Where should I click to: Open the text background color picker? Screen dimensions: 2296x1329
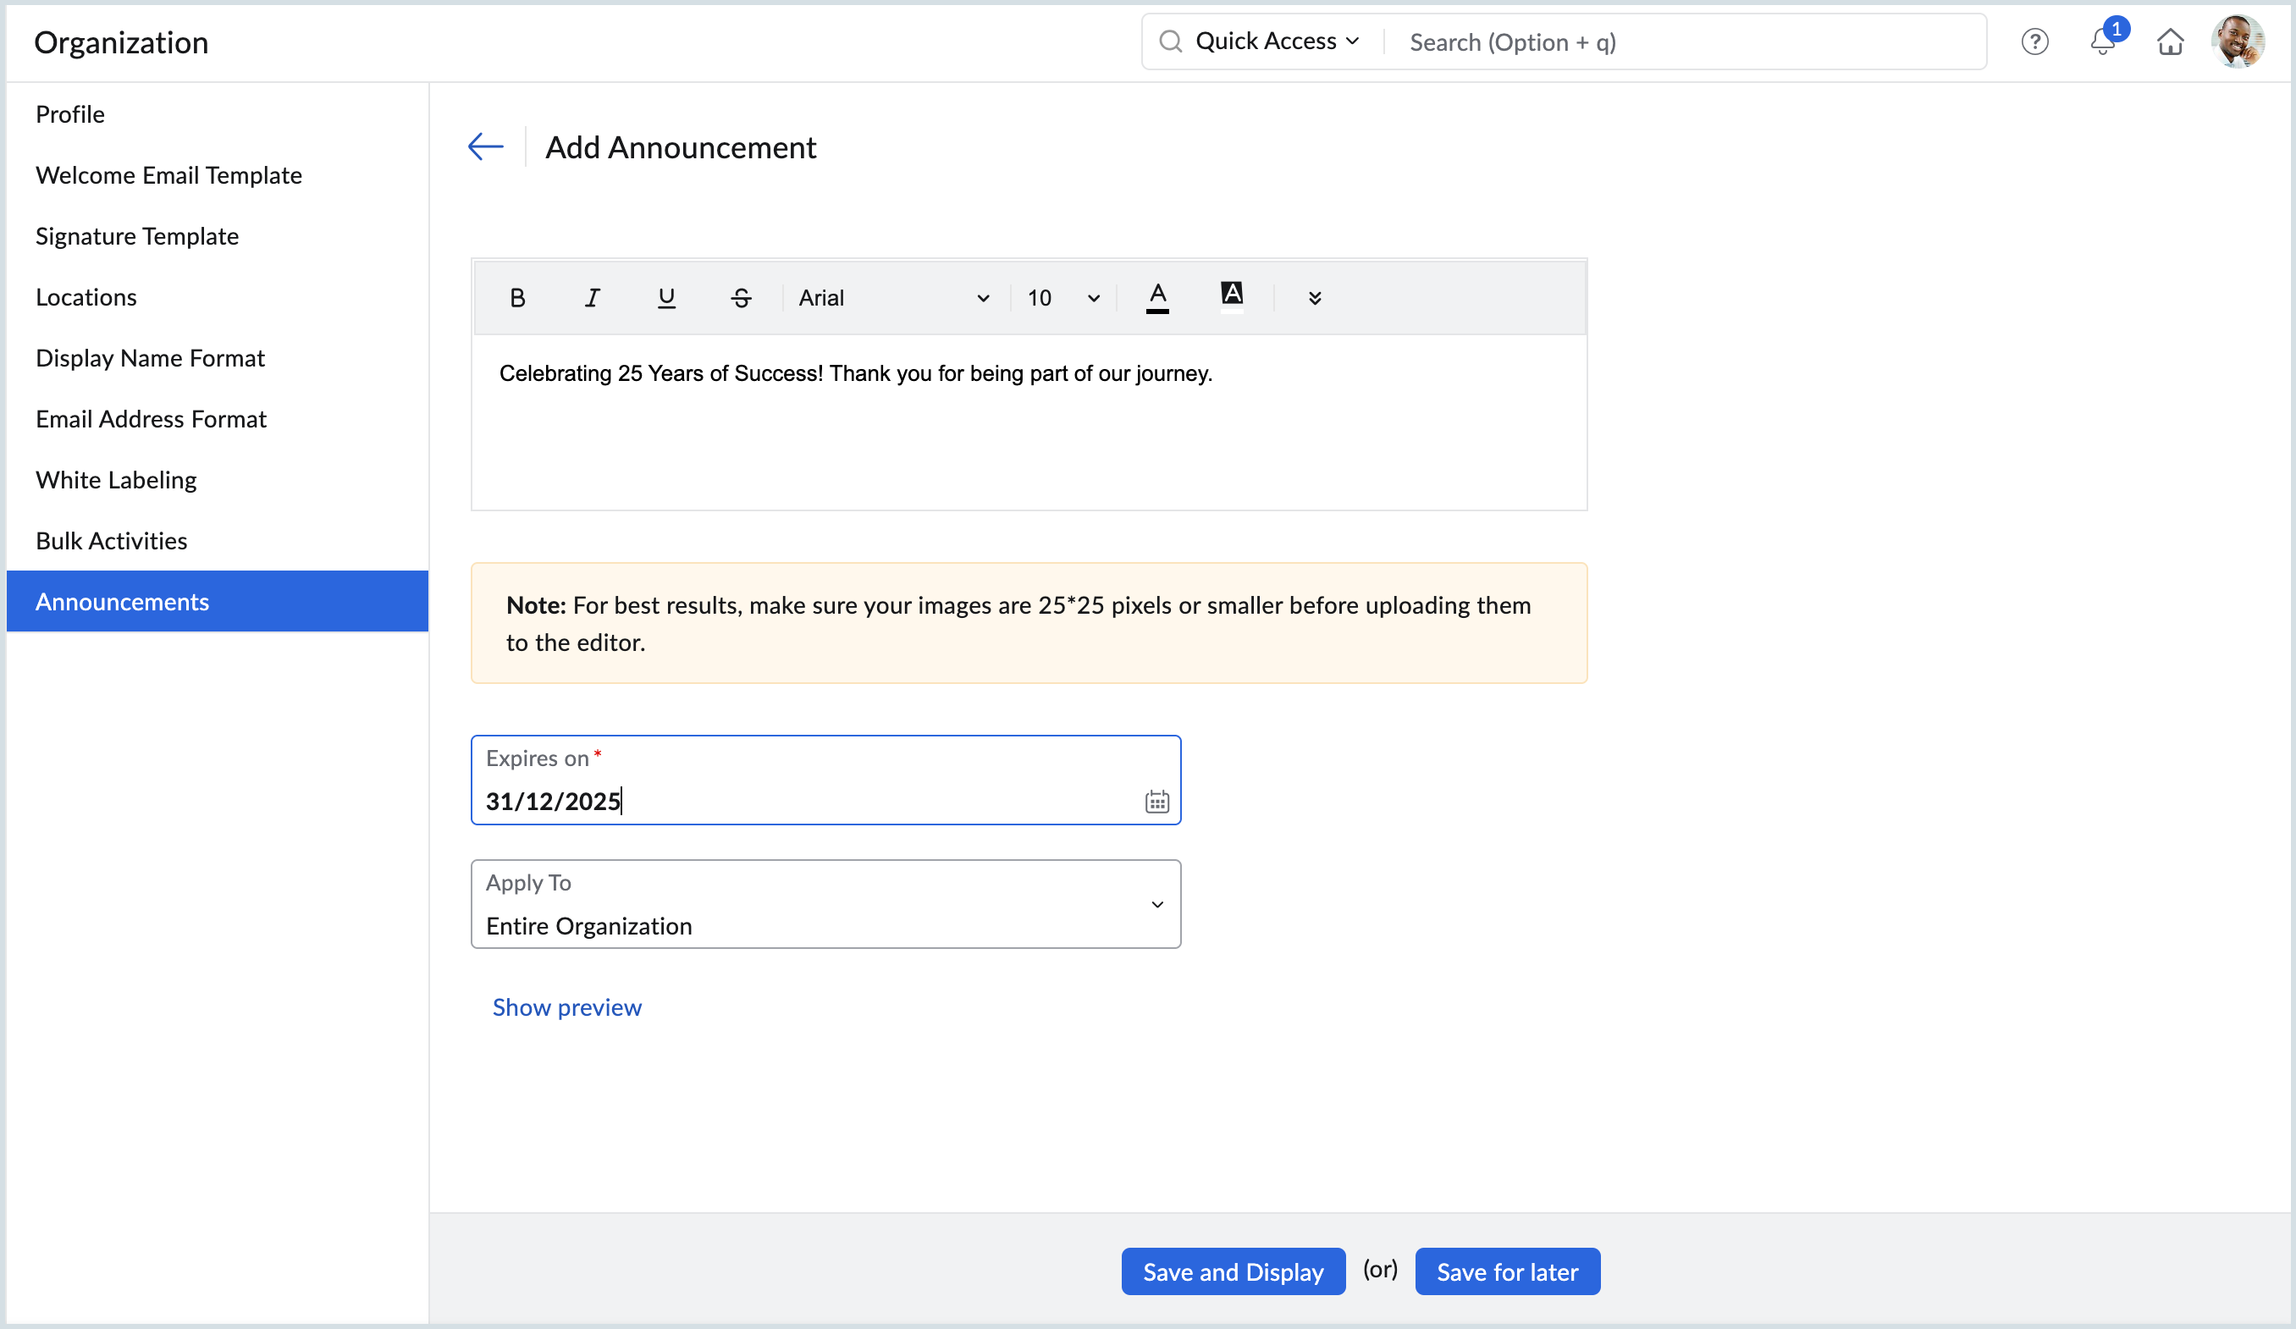point(1232,298)
